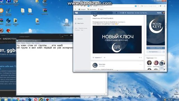Open Internet Explorer from taskbar
This screenshot has height=101, width=179.
point(12,100)
